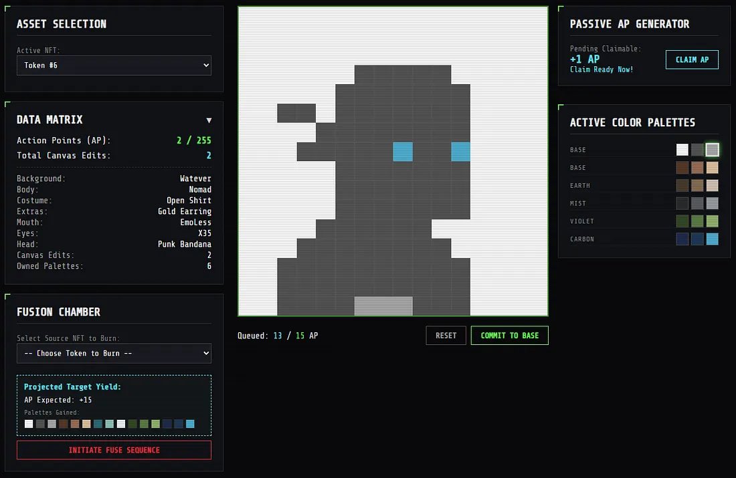
Task: Pick the lightest swatch in the EARTH palette
Action: pyautogui.click(x=712, y=185)
